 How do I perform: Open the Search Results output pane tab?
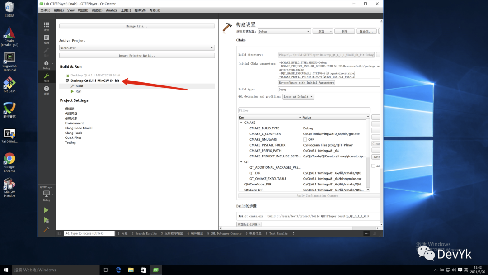144,233
